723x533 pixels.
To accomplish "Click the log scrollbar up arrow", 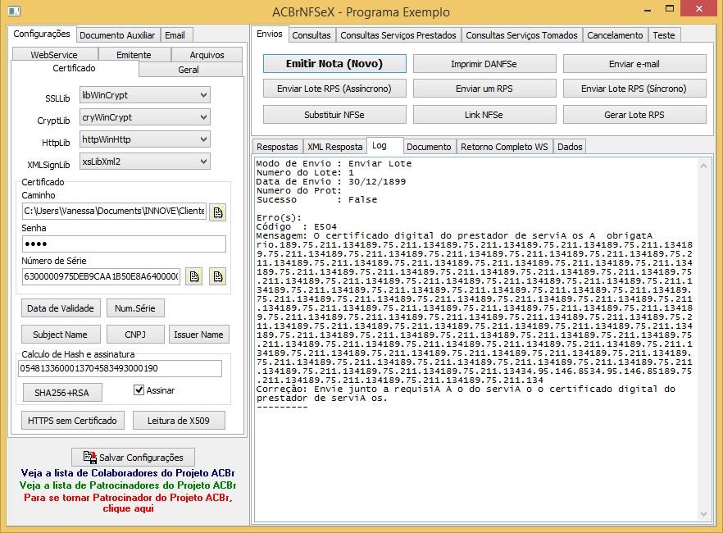I will point(703,166).
